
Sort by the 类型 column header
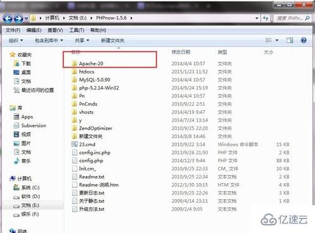222,52
